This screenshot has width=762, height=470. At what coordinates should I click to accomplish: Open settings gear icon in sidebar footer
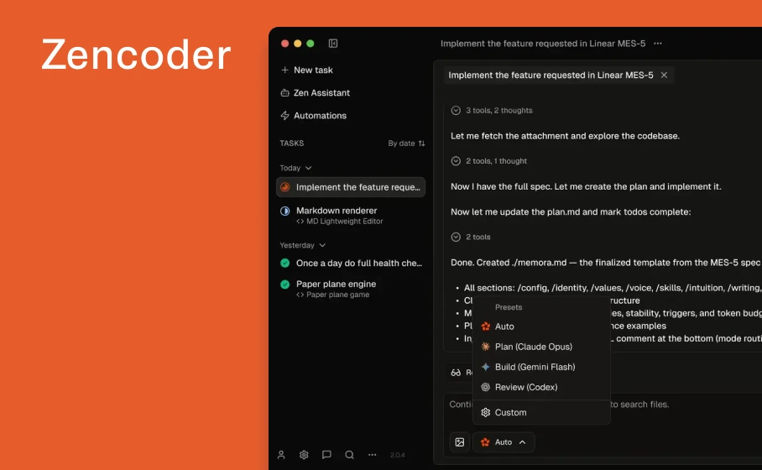click(304, 455)
